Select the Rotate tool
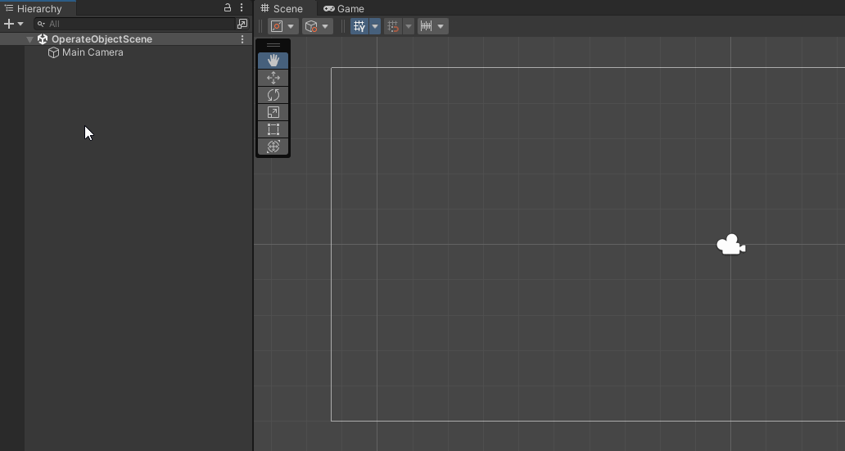Screen dimensions: 845x451 tap(273, 95)
